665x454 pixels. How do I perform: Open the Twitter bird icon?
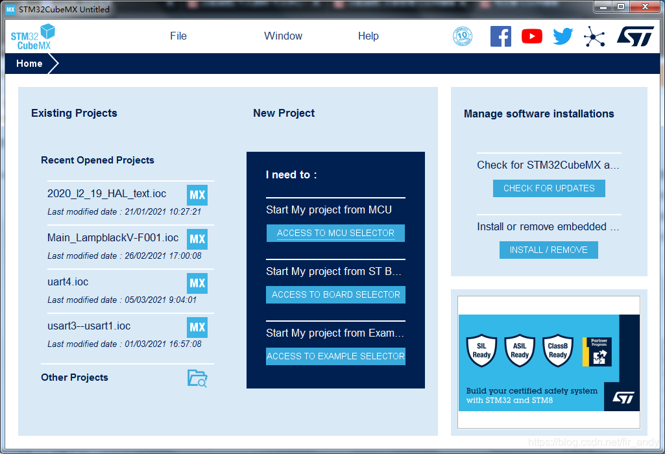(x=562, y=36)
